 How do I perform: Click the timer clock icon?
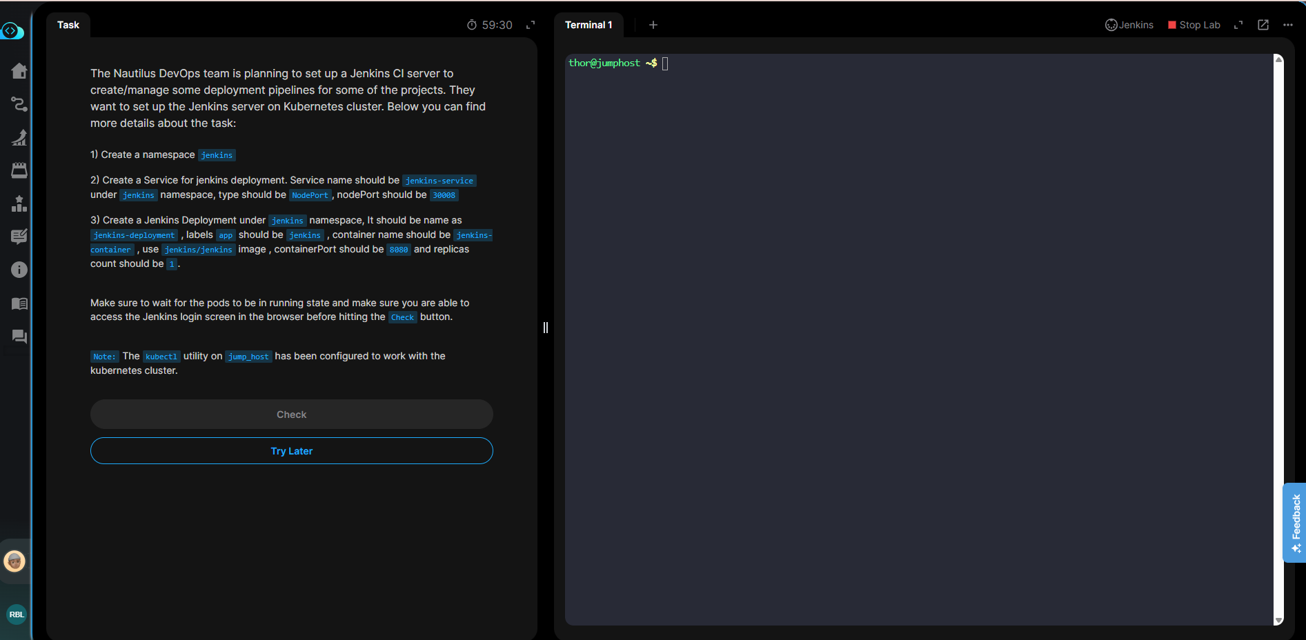472,25
